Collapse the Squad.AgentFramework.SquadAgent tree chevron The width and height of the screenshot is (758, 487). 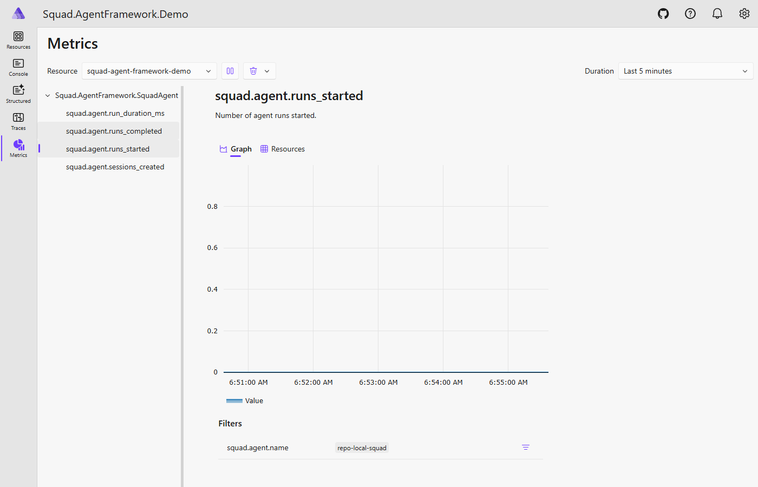[x=48, y=96]
